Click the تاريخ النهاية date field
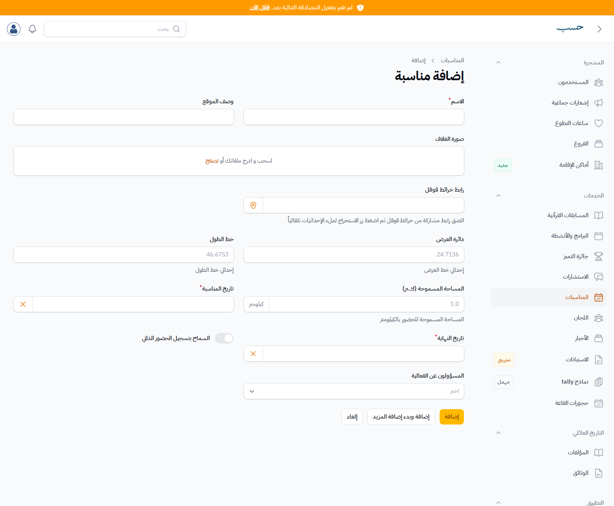Screen dimensions: 614x506 pos(364,354)
